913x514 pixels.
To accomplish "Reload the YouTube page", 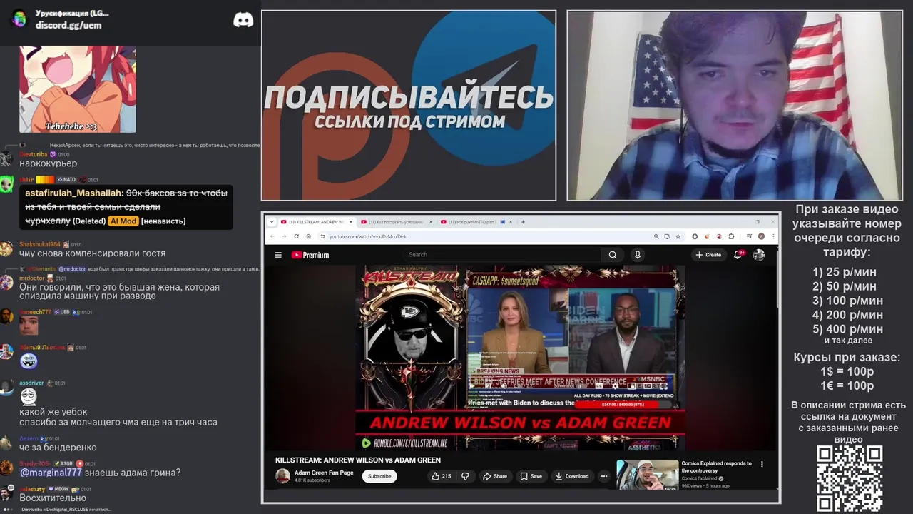I will click(296, 236).
